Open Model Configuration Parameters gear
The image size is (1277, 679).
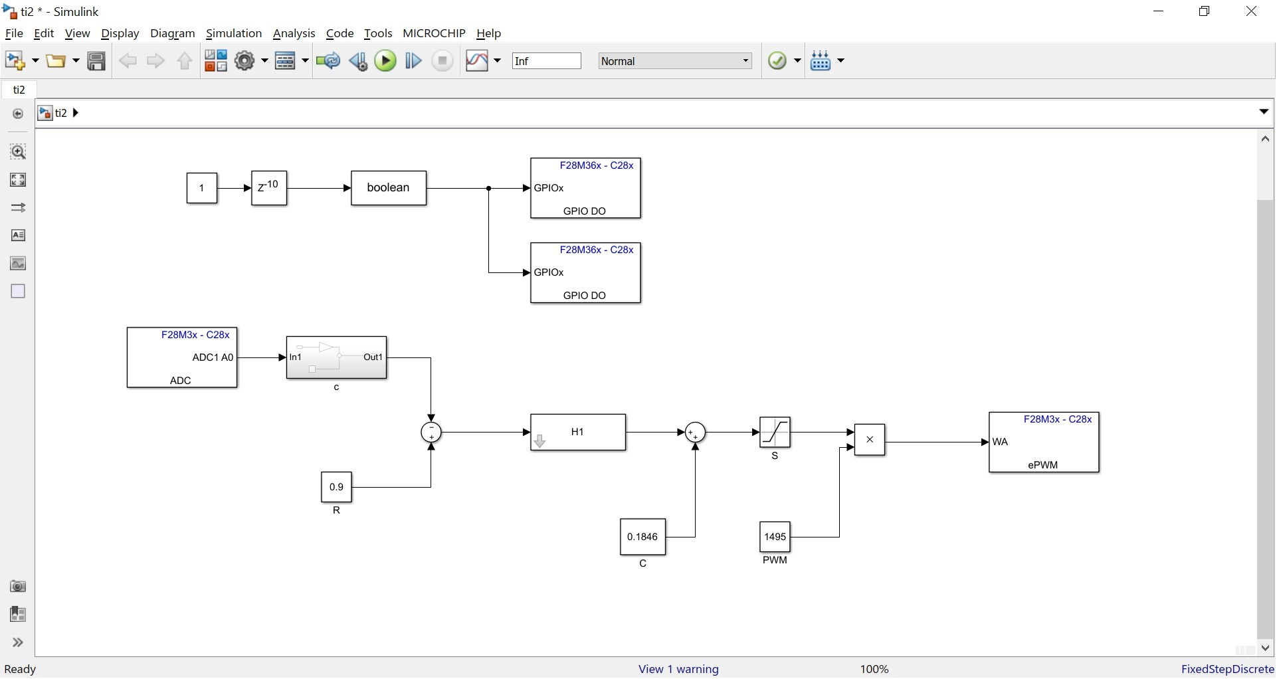point(245,61)
